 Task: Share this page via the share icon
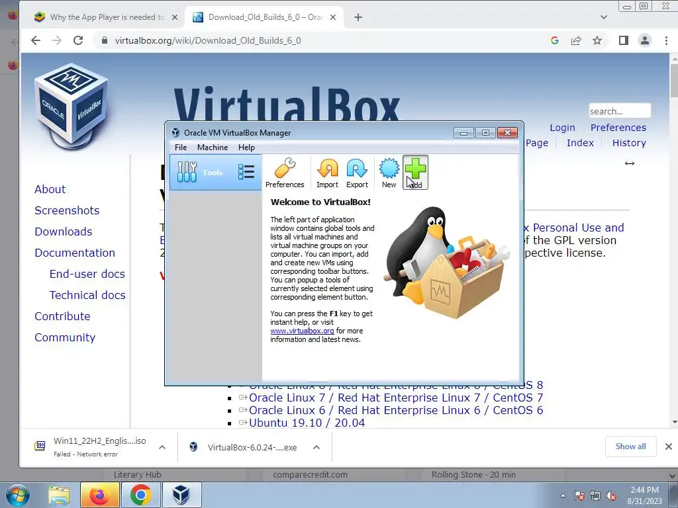click(576, 40)
